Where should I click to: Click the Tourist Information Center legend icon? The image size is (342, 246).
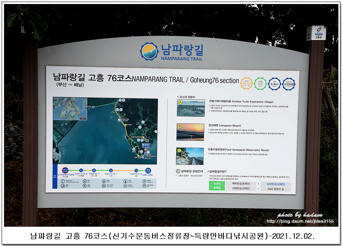click(63, 181)
